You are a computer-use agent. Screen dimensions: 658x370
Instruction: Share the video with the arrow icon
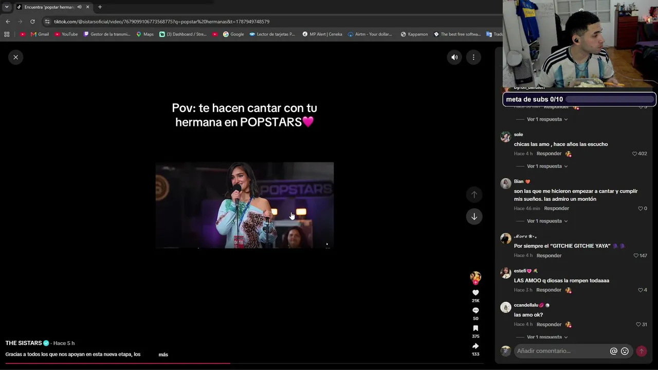(476, 346)
